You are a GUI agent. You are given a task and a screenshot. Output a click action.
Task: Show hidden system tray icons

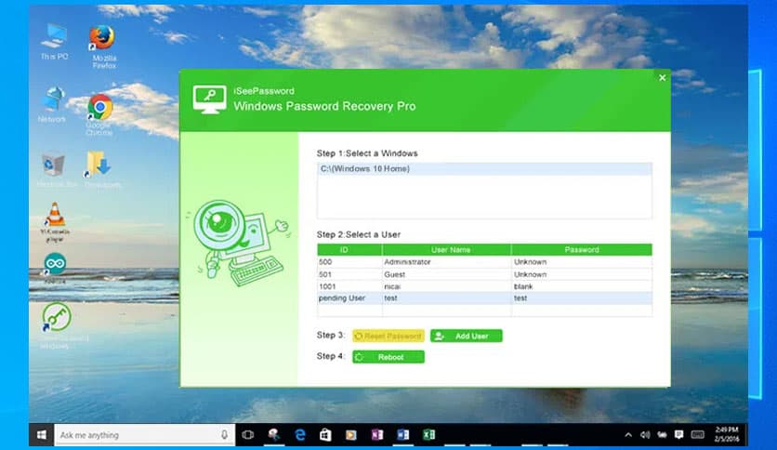[628, 435]
